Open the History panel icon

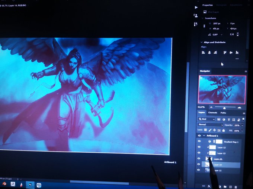196,24
